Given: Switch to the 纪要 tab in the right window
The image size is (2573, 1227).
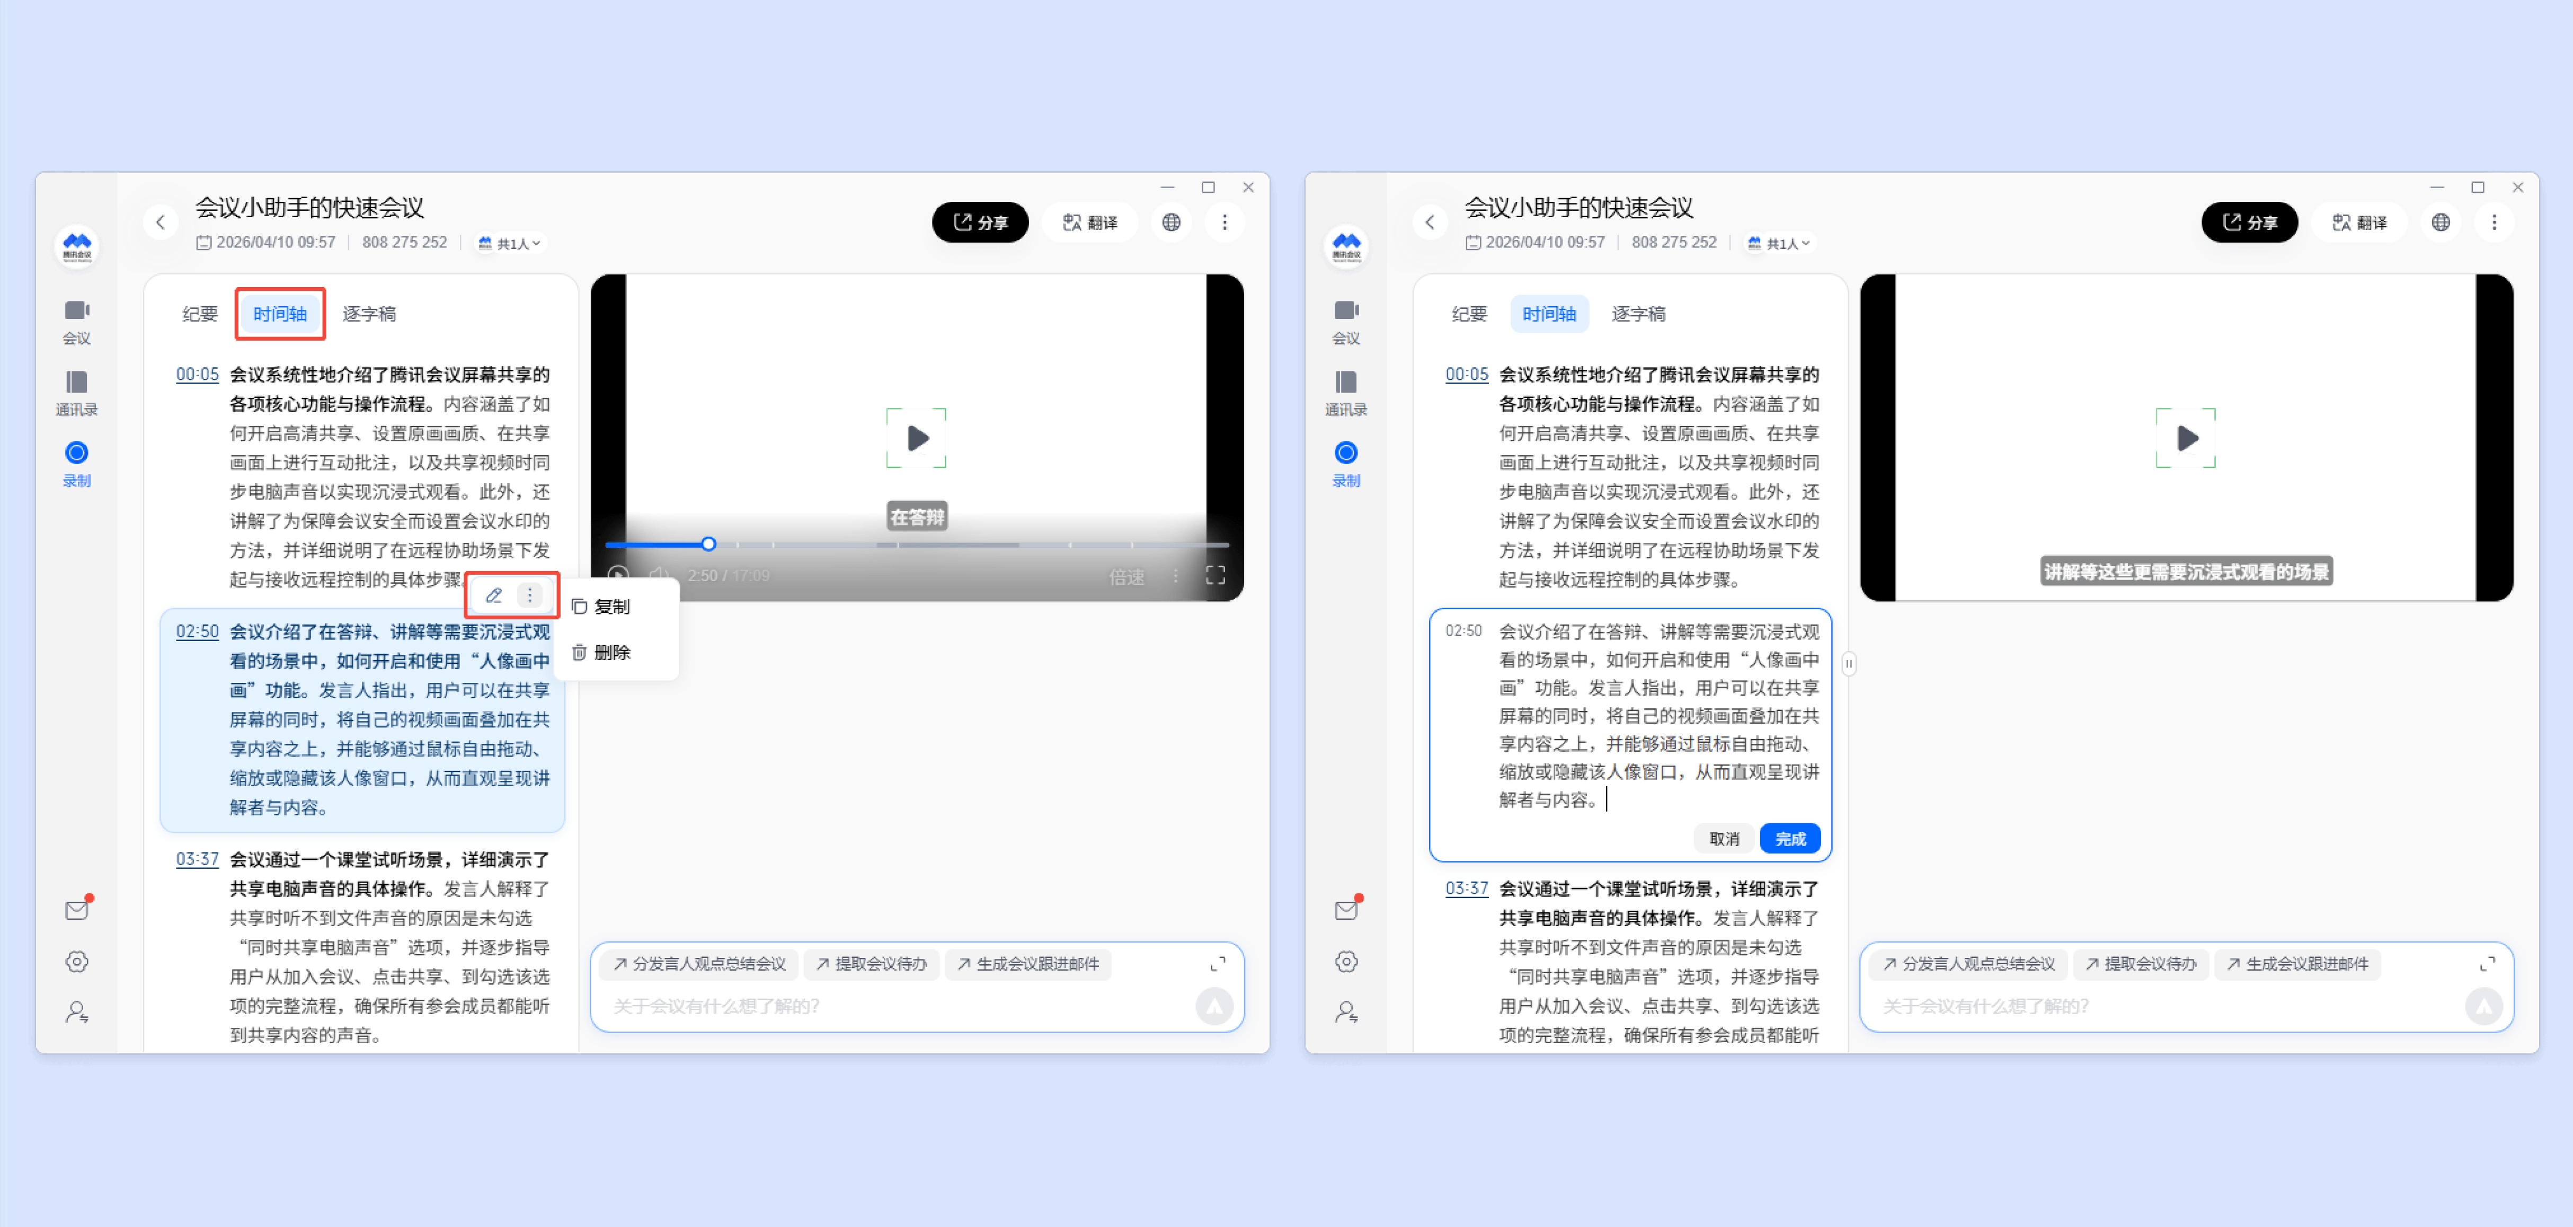Looking at the screenshot, I should [x=1468, y=314].
